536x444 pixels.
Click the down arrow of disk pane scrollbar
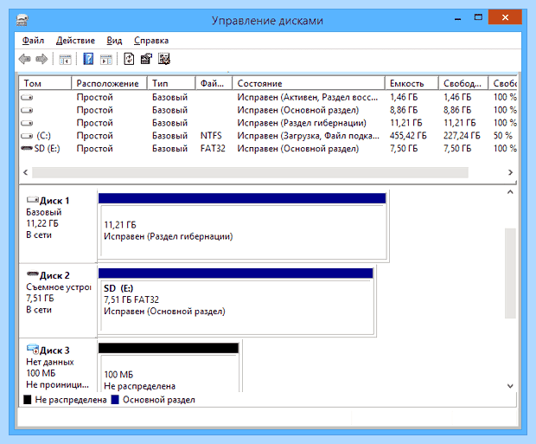510,386
